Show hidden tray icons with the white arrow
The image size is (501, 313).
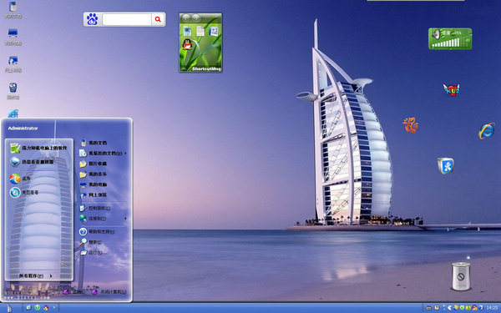[449, 308]
